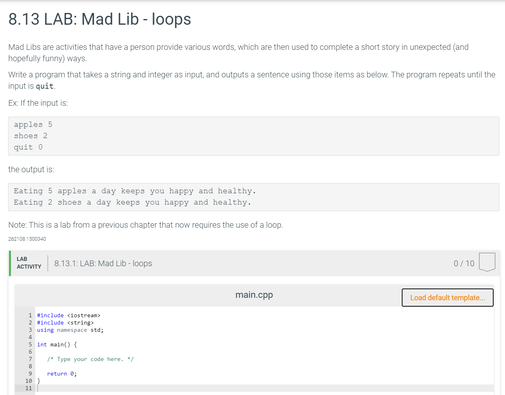Viewport: 505px width, 395px height.
Task: Click the 8.13.1 lab title text
Action: 103,263
